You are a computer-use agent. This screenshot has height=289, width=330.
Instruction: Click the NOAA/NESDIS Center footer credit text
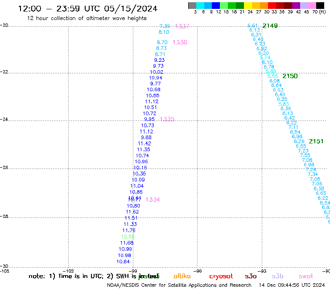pos(179,285)
